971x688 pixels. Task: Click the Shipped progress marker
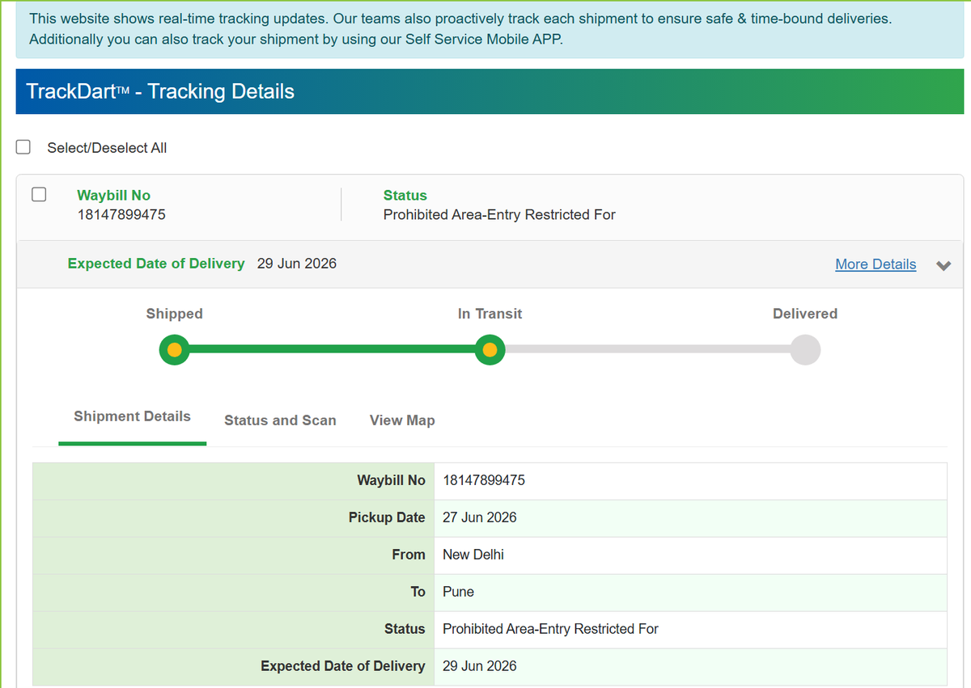174,350
